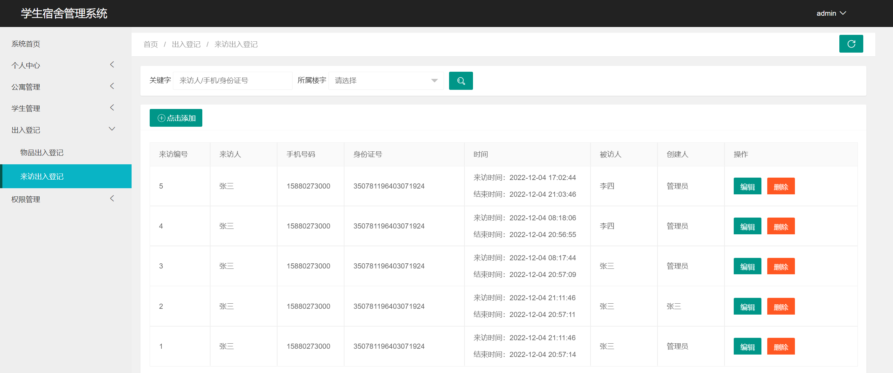Open 物品出入登记 submenu item

click(42, 152)
